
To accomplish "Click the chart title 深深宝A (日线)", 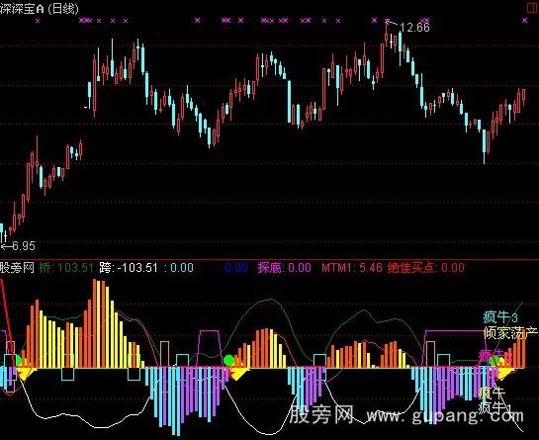I will coord(40,9).
